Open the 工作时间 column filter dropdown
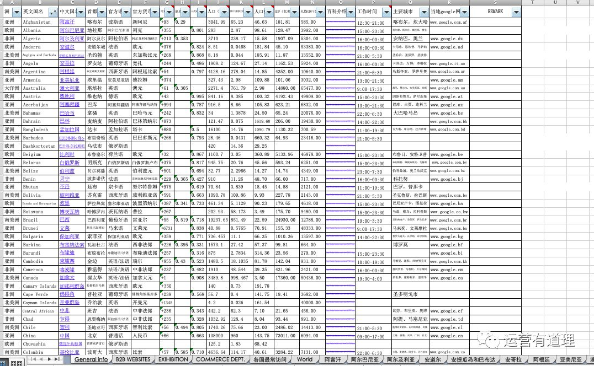This screenshot has height=366, width=594. click(386, 13)
